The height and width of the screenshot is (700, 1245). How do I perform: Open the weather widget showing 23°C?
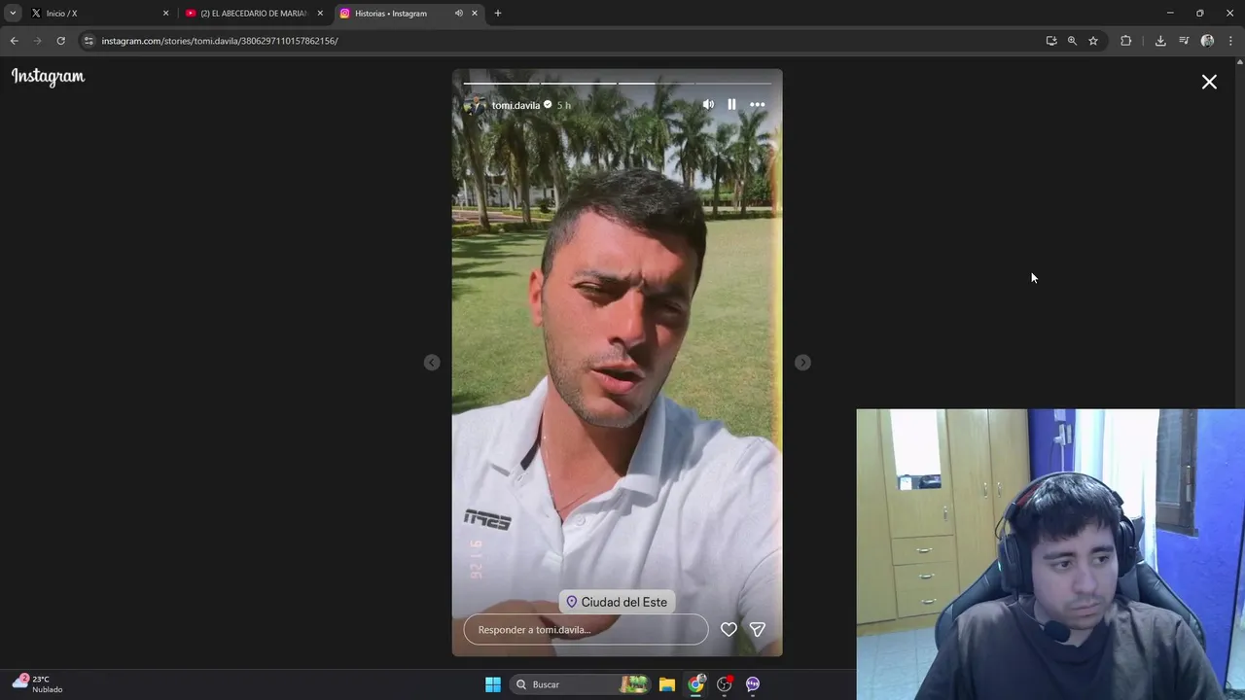tap(37, 684)
